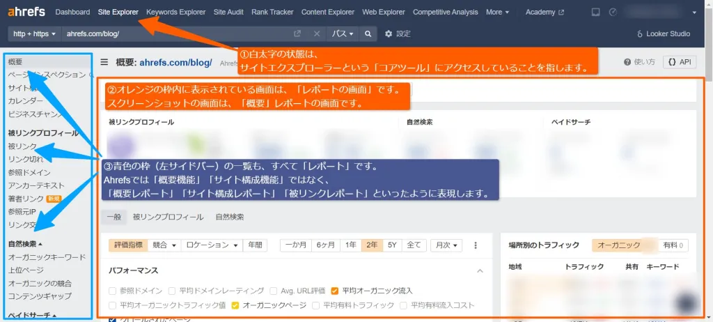Uncheck the オーガニックページ checkbox

[x=235, y=305]
